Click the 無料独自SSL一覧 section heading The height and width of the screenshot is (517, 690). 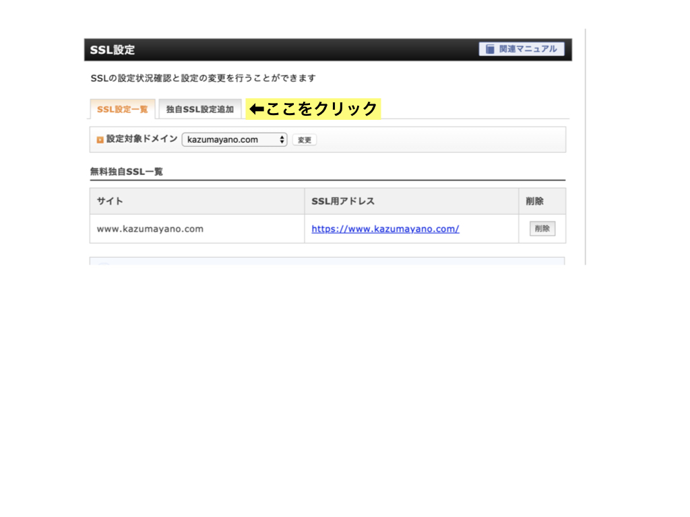tap(126, 172)
